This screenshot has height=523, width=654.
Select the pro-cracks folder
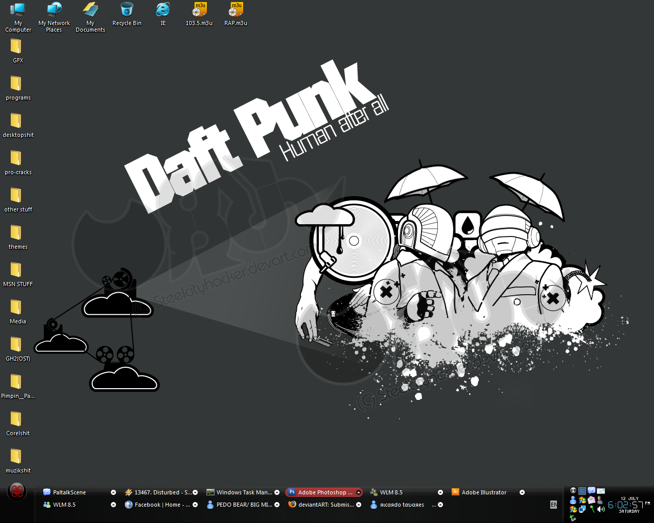pyautogui.click(x=18, y=163)
